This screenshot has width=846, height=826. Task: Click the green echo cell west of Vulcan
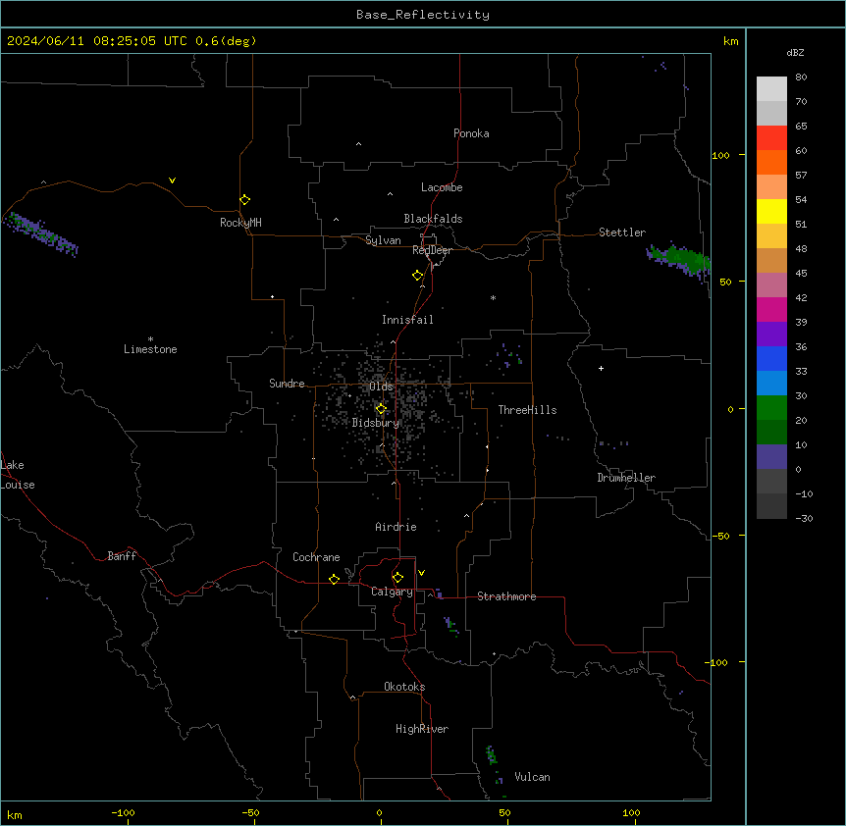pyautogui.click(x=491, y=754)
